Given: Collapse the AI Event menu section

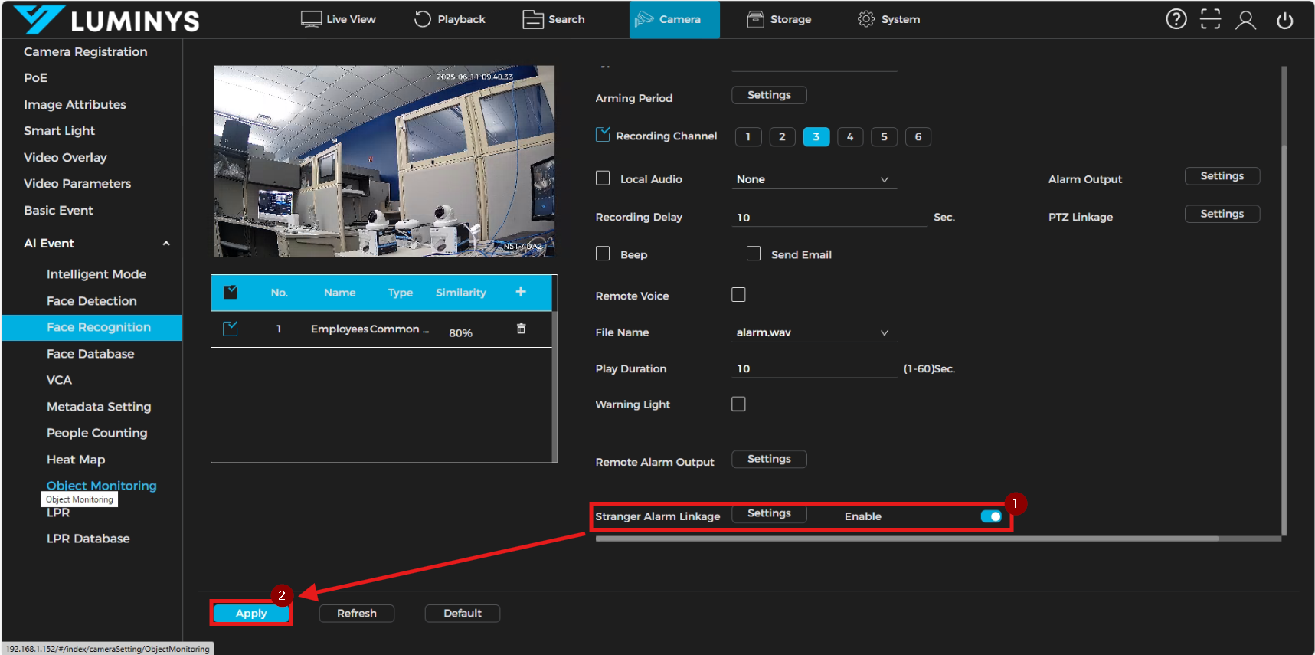Looking at the screenshot, I should coord(166,244).
